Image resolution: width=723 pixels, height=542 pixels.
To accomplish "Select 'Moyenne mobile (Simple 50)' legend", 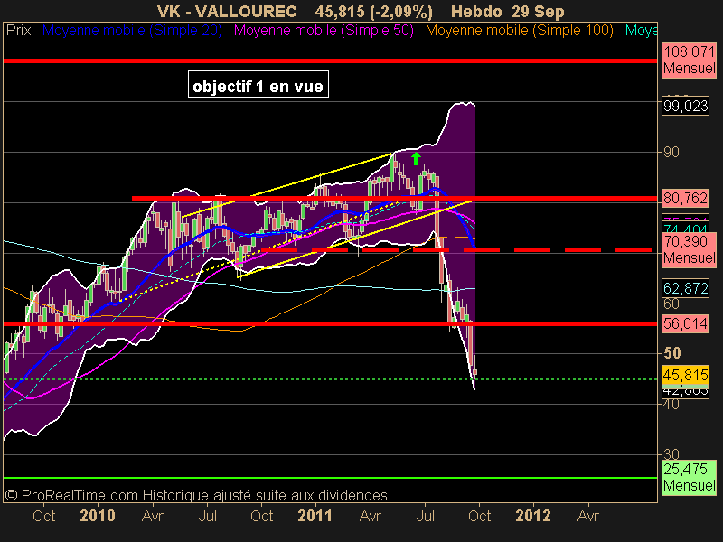I will coord(324,31).
